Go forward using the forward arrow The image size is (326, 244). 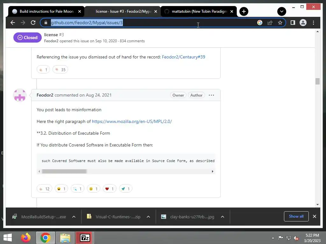click(x=23, y=23)
